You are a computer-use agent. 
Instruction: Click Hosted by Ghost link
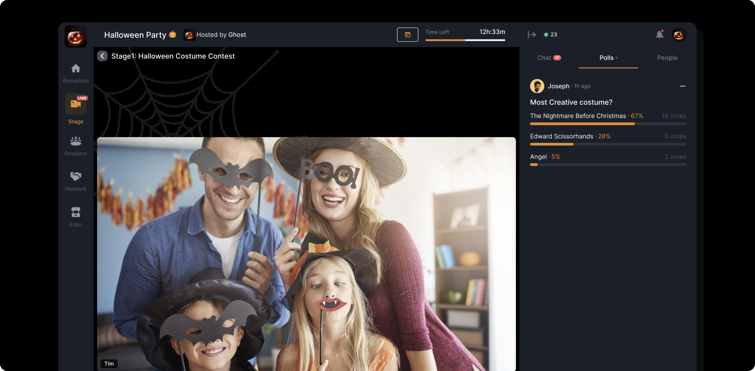tap(221, 35)
